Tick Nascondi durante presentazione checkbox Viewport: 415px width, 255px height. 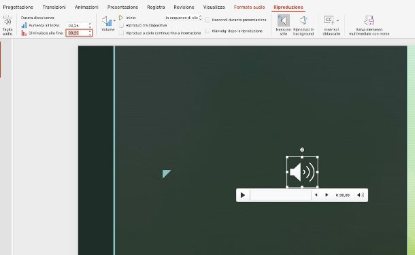click(x=207, y=20)
